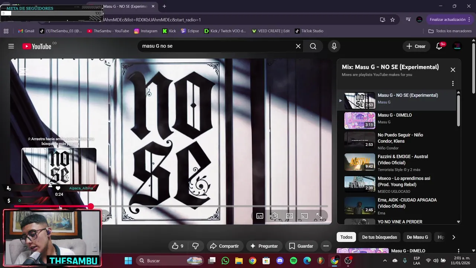476x268 pixels.
Task: Play Mseco - Lo aprendimos asi
Action: (x=396, y=184)
